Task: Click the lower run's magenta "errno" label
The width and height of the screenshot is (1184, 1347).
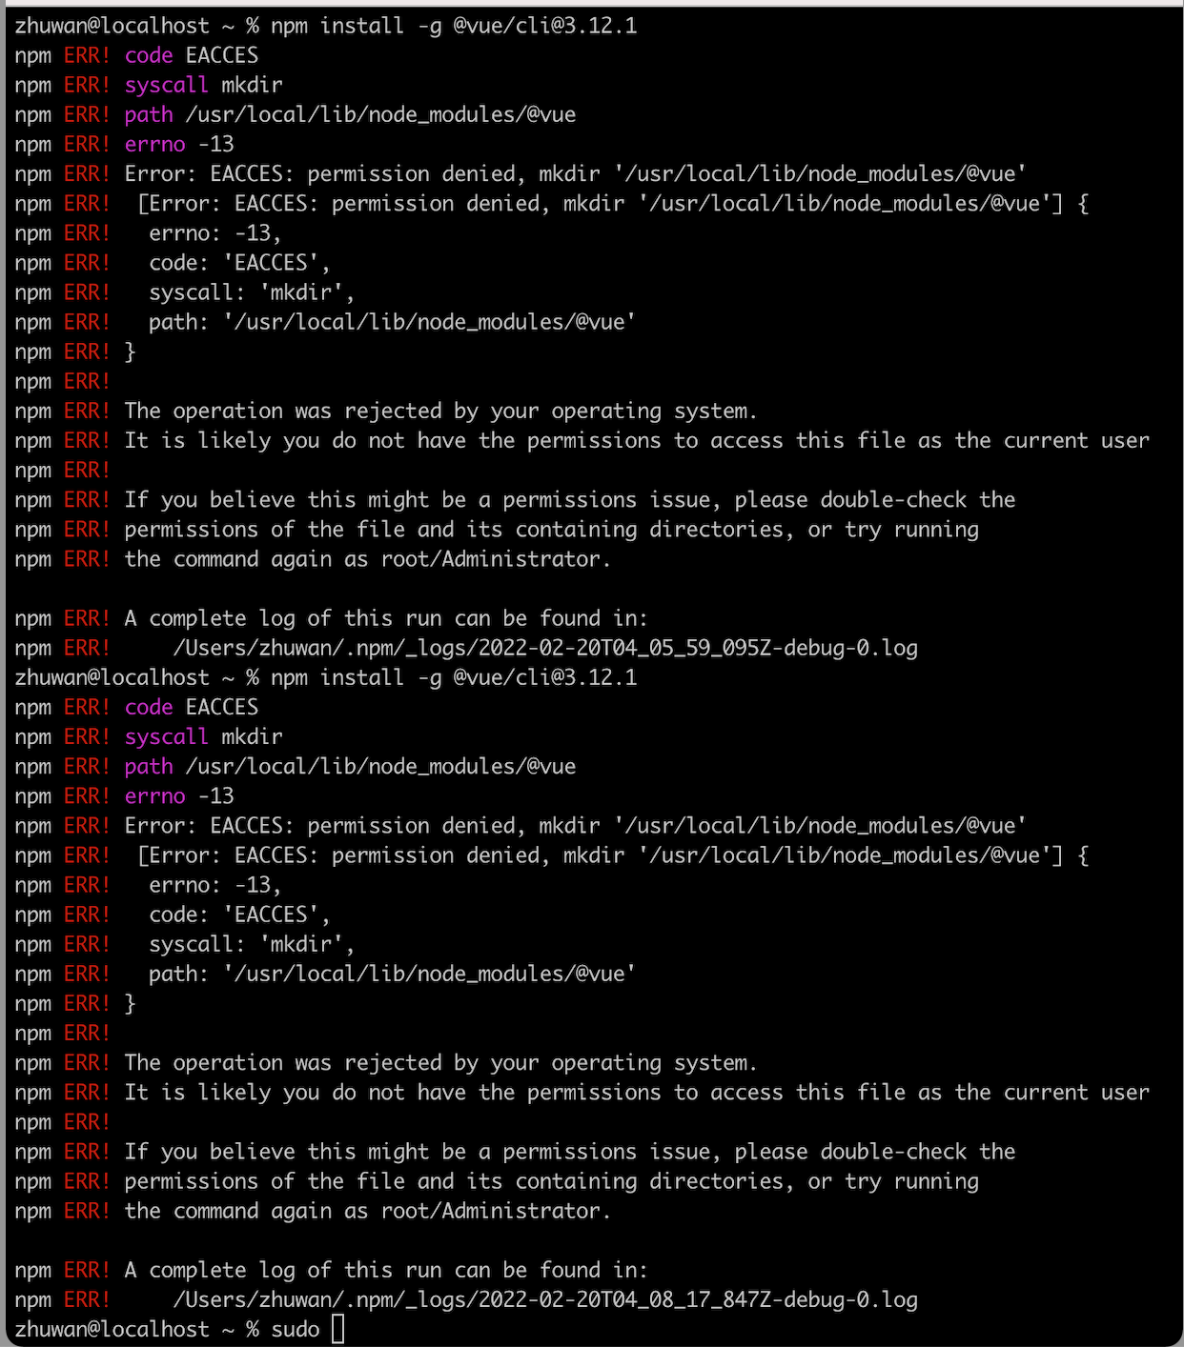Action: click(154, 795)
